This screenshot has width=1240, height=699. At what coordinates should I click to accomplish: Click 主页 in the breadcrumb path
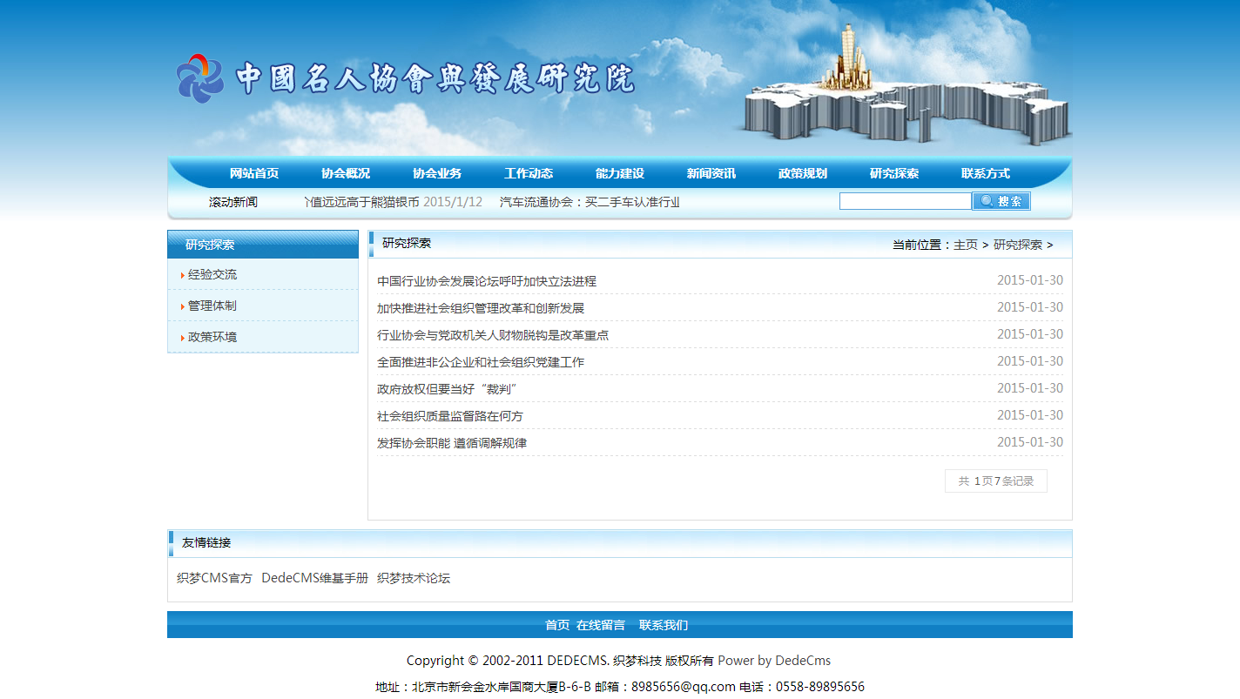966,245
